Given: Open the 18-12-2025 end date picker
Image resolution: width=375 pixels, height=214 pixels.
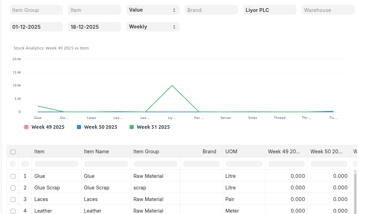Looking at the screenshot, I should point(94,27).
